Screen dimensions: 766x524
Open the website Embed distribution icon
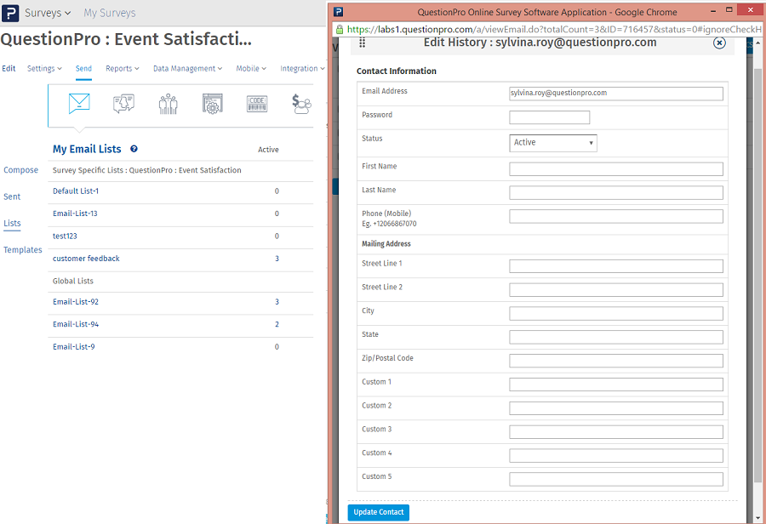(211, 103)
